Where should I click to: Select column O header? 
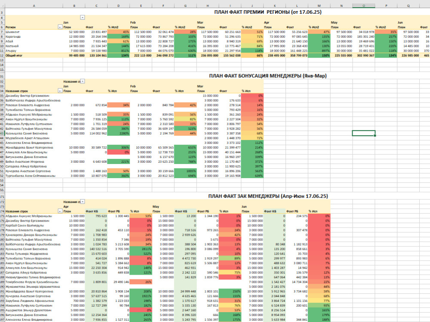[x=364, y=6]
